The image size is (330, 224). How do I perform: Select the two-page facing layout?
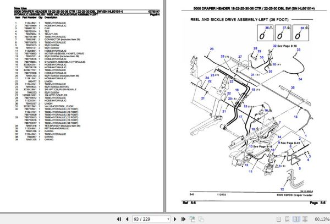click(x=296, y=219)
